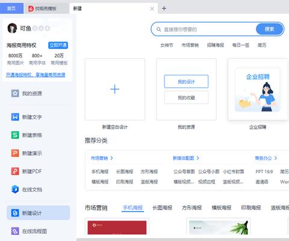Expand the 商务办公 category chevron
289x241 pixels.
click(276, 158)
